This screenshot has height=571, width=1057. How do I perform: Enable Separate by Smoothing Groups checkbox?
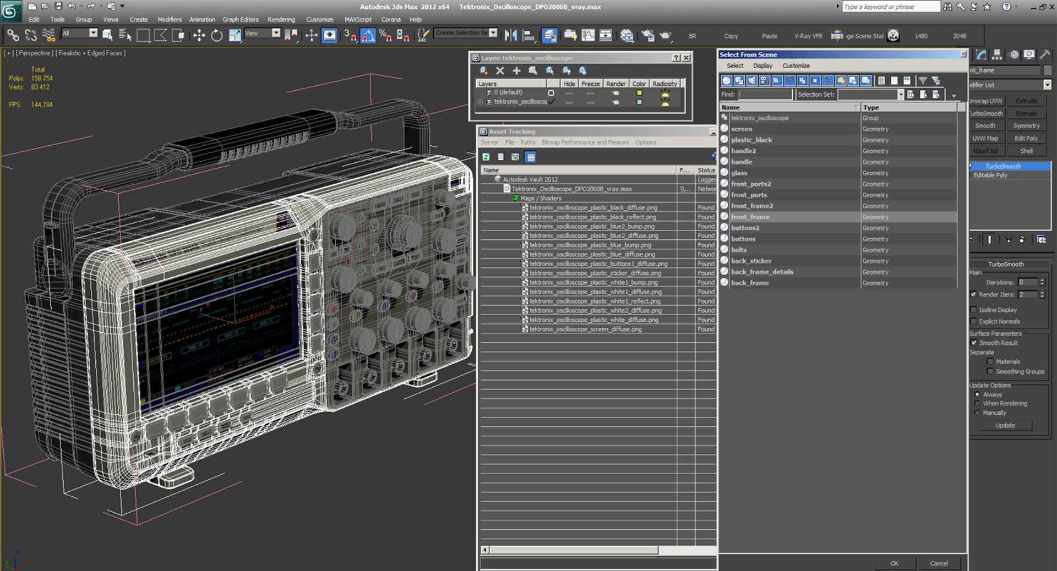tap(990, 371)
